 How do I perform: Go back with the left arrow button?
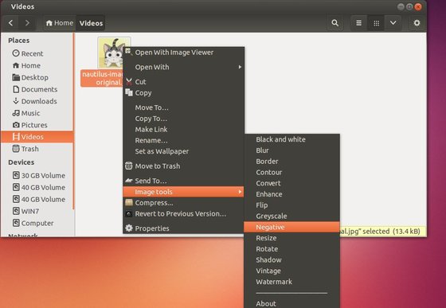coord(11,23)
